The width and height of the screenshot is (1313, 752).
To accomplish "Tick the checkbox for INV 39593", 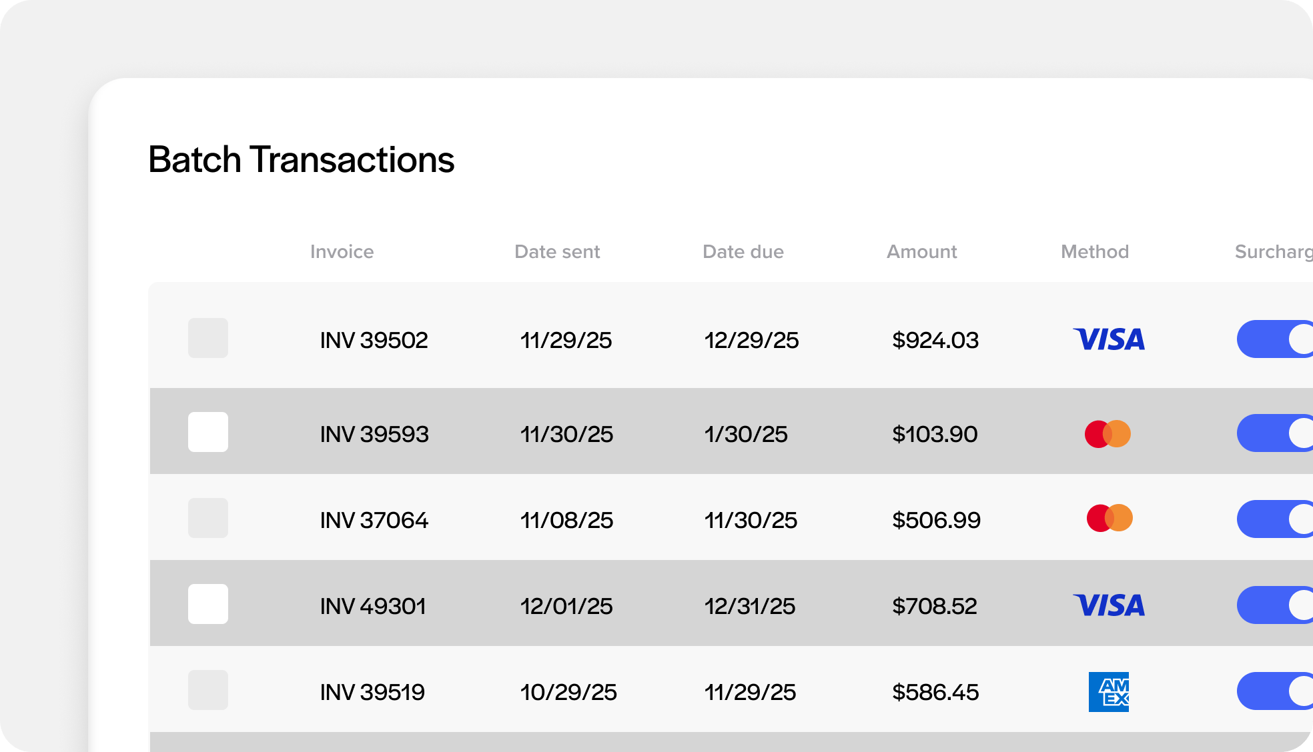I will pos(208,432).
